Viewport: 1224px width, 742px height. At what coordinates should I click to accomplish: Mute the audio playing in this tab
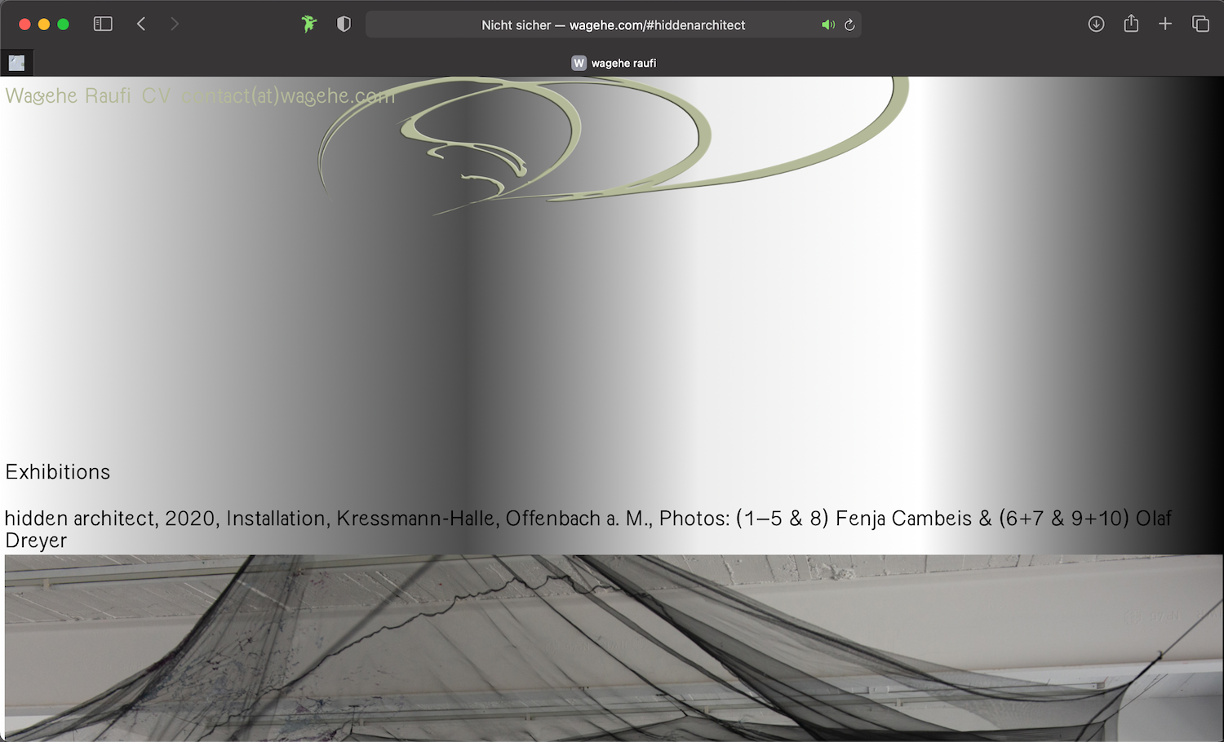827,24
